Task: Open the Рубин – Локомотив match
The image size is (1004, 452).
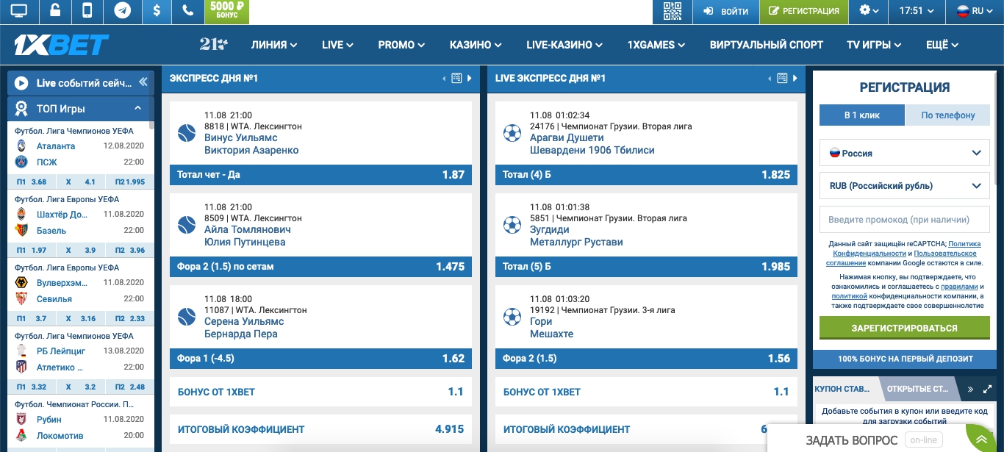Action: tap(81, 428)
